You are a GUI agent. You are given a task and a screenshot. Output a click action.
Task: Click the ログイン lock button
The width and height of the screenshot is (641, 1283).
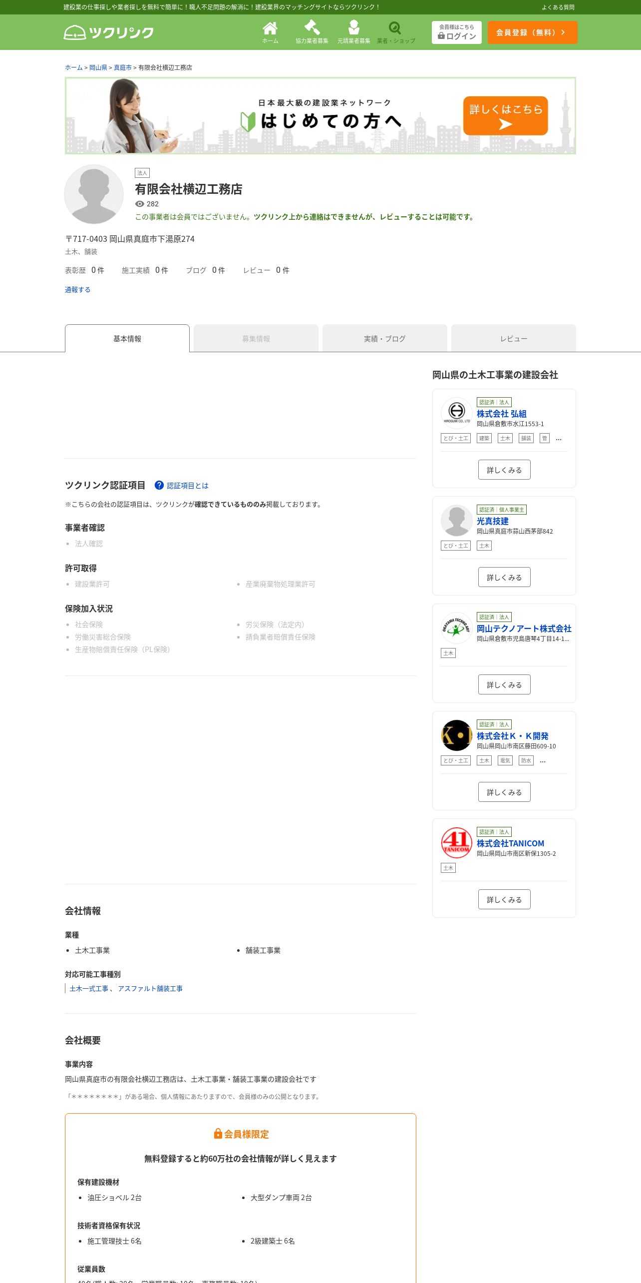[x=457, y=32]
